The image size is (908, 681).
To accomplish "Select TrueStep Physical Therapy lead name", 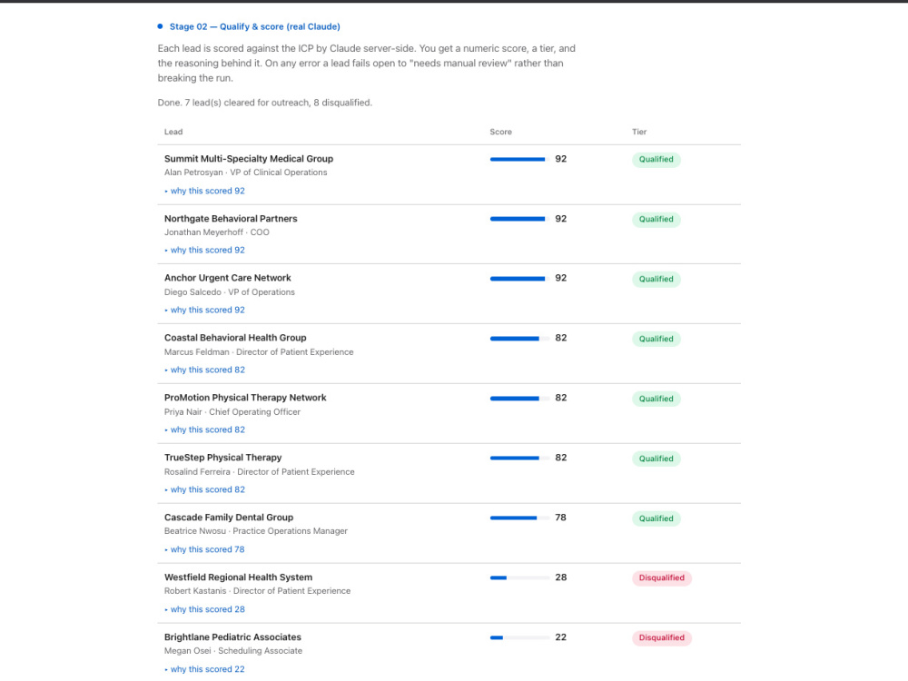I will pyautogui.click(x=223, y=458).
